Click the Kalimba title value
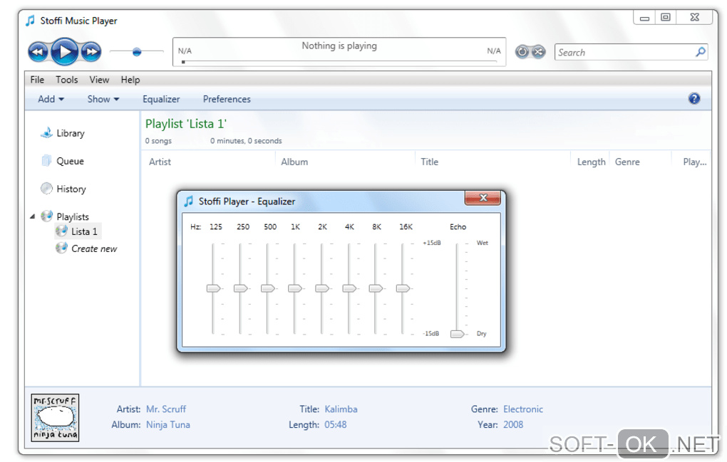The height and width of the screenshot is (462, 727). pos(341,409)
